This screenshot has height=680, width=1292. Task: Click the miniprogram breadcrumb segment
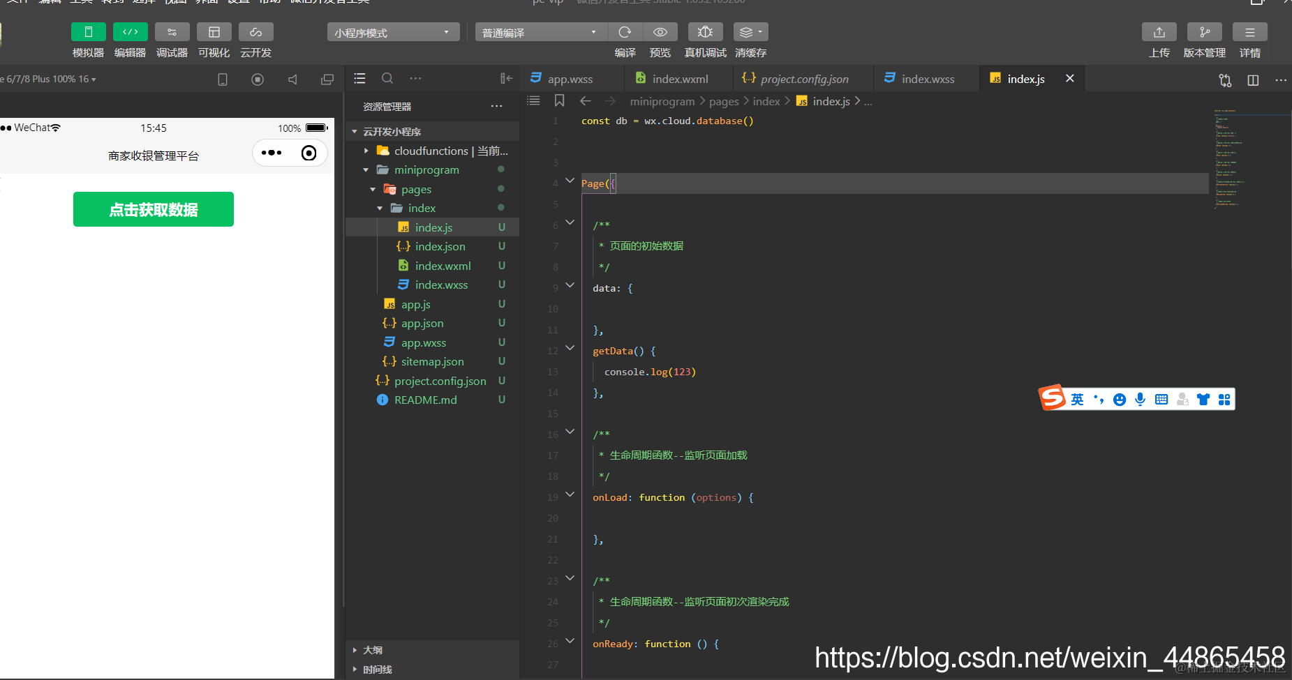pos(662,102)
